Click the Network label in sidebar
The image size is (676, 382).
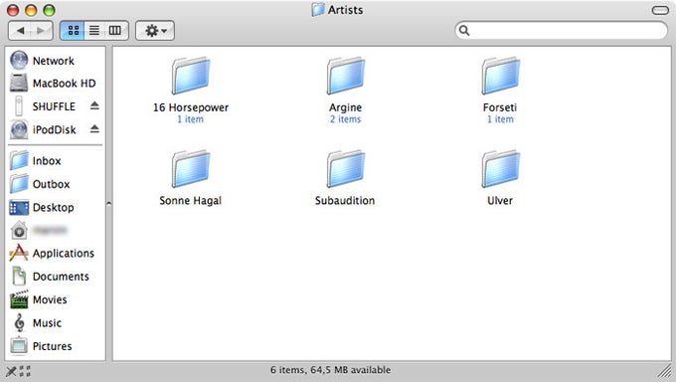pyautogui.click(x=54, y=61)
